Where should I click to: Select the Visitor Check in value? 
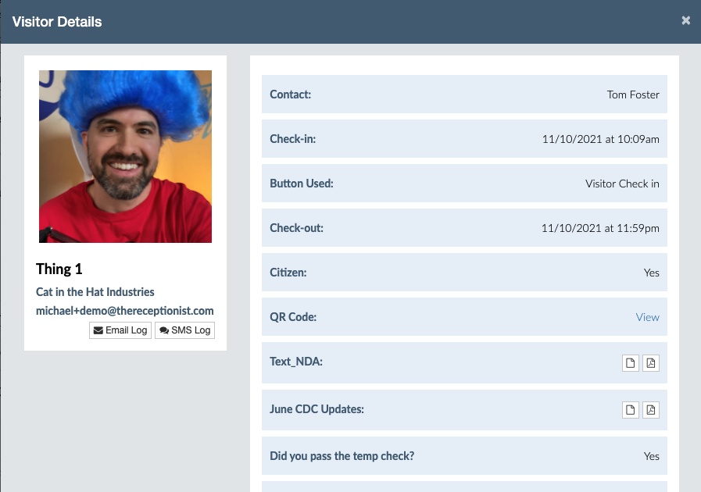coord(622,184)
